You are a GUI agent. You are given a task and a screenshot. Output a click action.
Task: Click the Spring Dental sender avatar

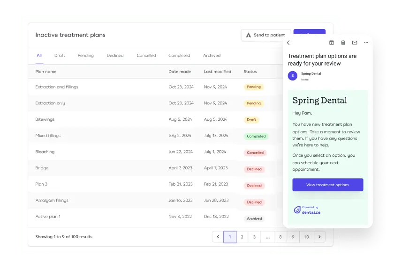pyautogui.click(x=293, y=75)
